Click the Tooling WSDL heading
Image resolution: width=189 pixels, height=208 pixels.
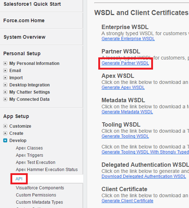(x=121, y=125)
